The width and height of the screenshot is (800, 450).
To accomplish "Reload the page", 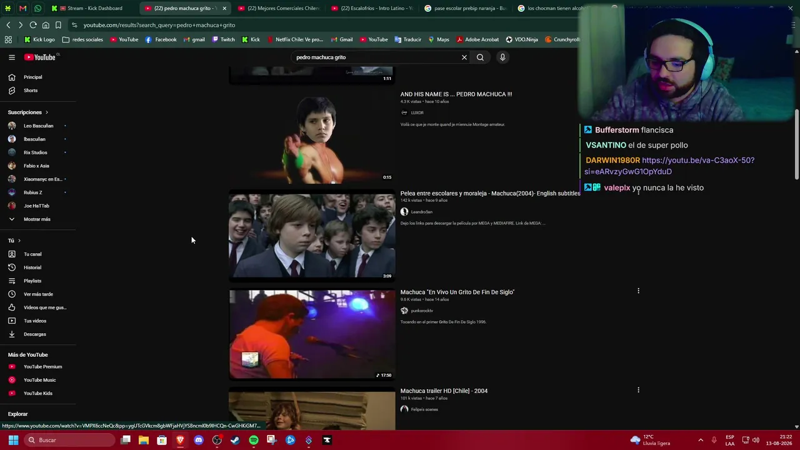I will (33, 25).
